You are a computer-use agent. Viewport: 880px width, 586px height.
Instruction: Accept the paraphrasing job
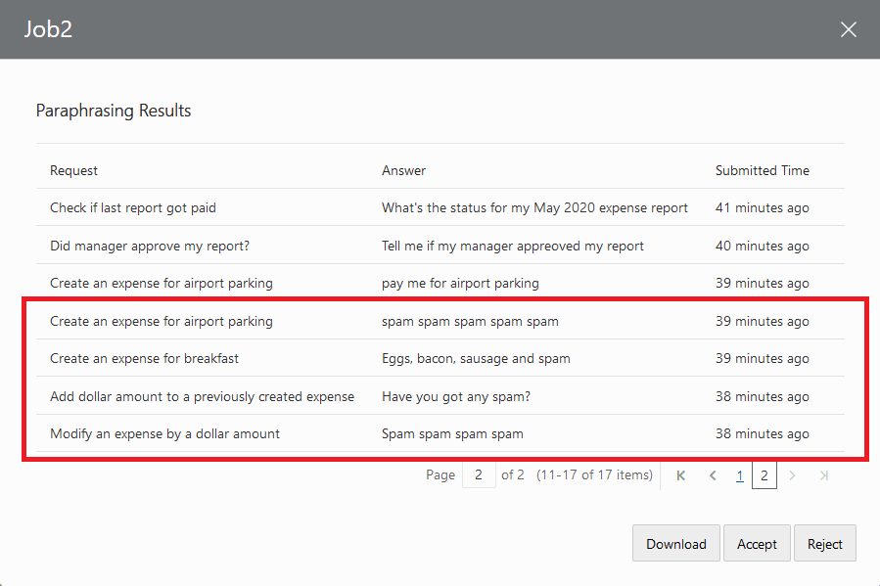pyautogui.click(x=757, y=543)
